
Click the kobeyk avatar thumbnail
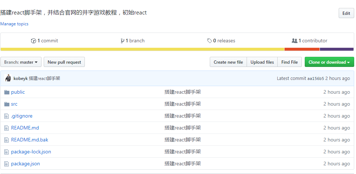pos(8,78)
